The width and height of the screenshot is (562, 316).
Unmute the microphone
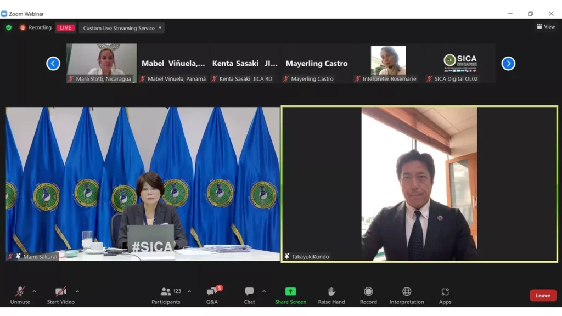click(20, 295)
